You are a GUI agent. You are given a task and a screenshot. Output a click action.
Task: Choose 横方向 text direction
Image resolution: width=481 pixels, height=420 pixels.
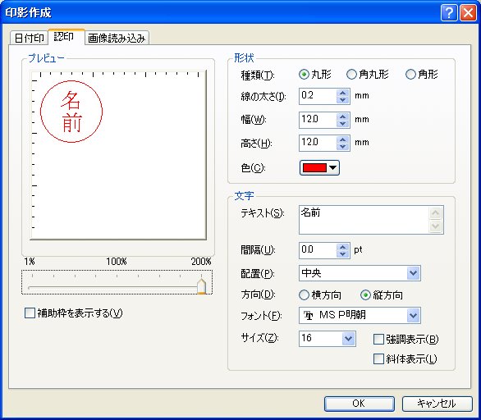[x=320, y=295]
